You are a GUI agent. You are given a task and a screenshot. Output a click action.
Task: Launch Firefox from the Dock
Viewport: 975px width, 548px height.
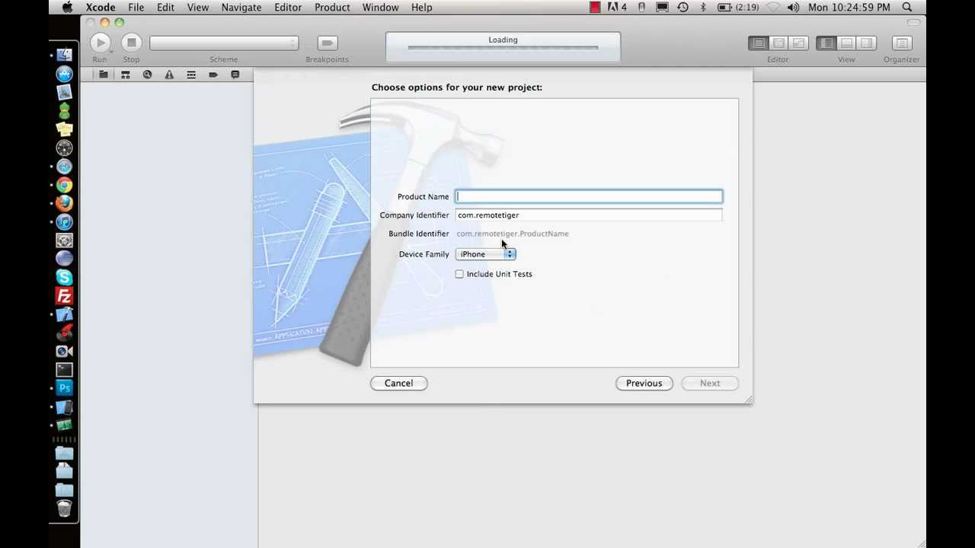click(65, 203)
